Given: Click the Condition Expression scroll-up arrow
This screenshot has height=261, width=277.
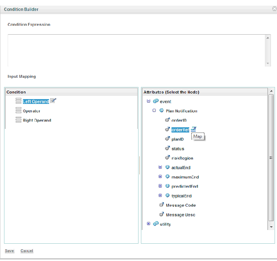Looking at the screenshot, I should 268,37.
